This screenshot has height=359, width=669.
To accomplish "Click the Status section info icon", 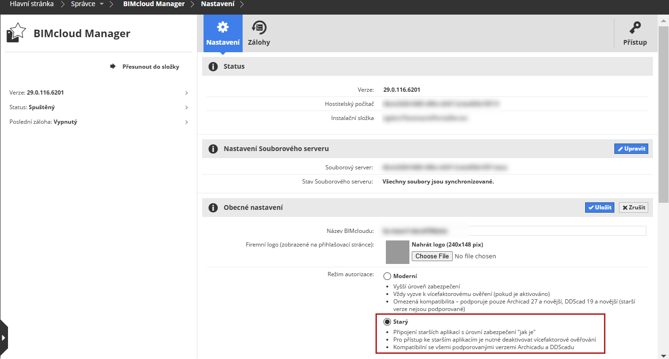I will point(213,66).
